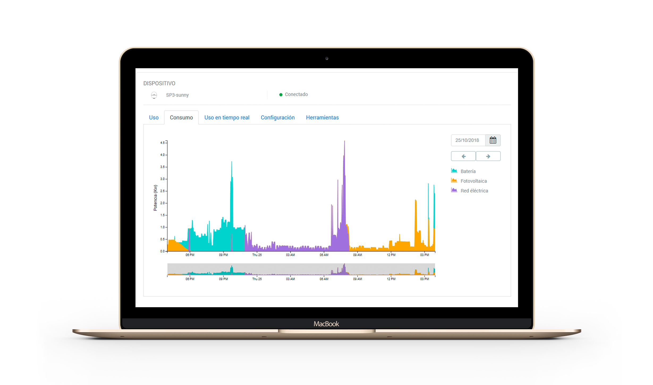Click the green Conectado status dot

point(281,95)
